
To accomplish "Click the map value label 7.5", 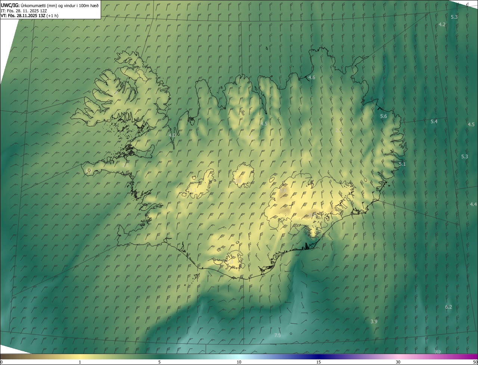I will coord(277,336).
